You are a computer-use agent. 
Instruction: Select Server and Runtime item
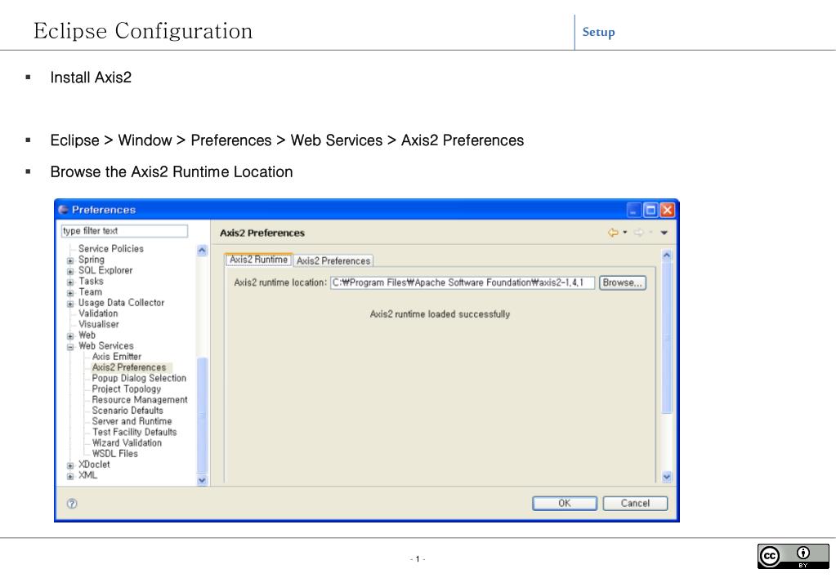[x=132, y=421]
